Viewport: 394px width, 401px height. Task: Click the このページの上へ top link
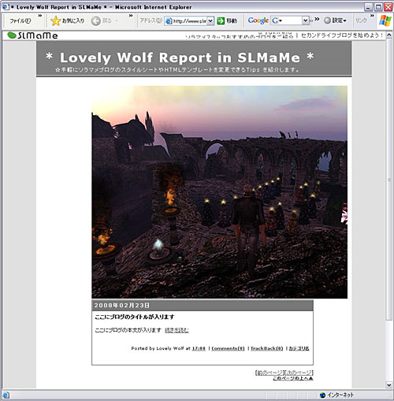click(x=293, y=378)
